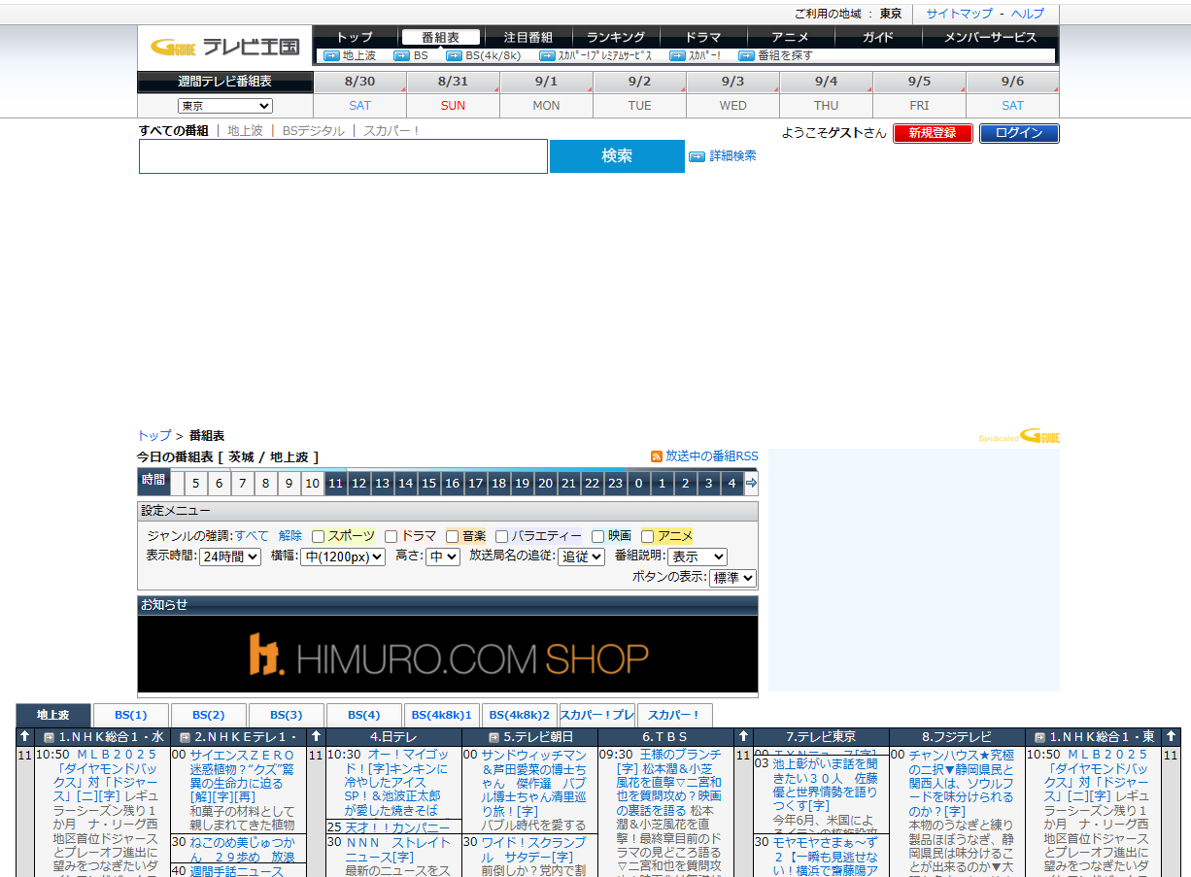Viewport: 1191px width, 877px height.
Task: Click the RSS feed icon for current broadcasts
Action: pos(657,456)
